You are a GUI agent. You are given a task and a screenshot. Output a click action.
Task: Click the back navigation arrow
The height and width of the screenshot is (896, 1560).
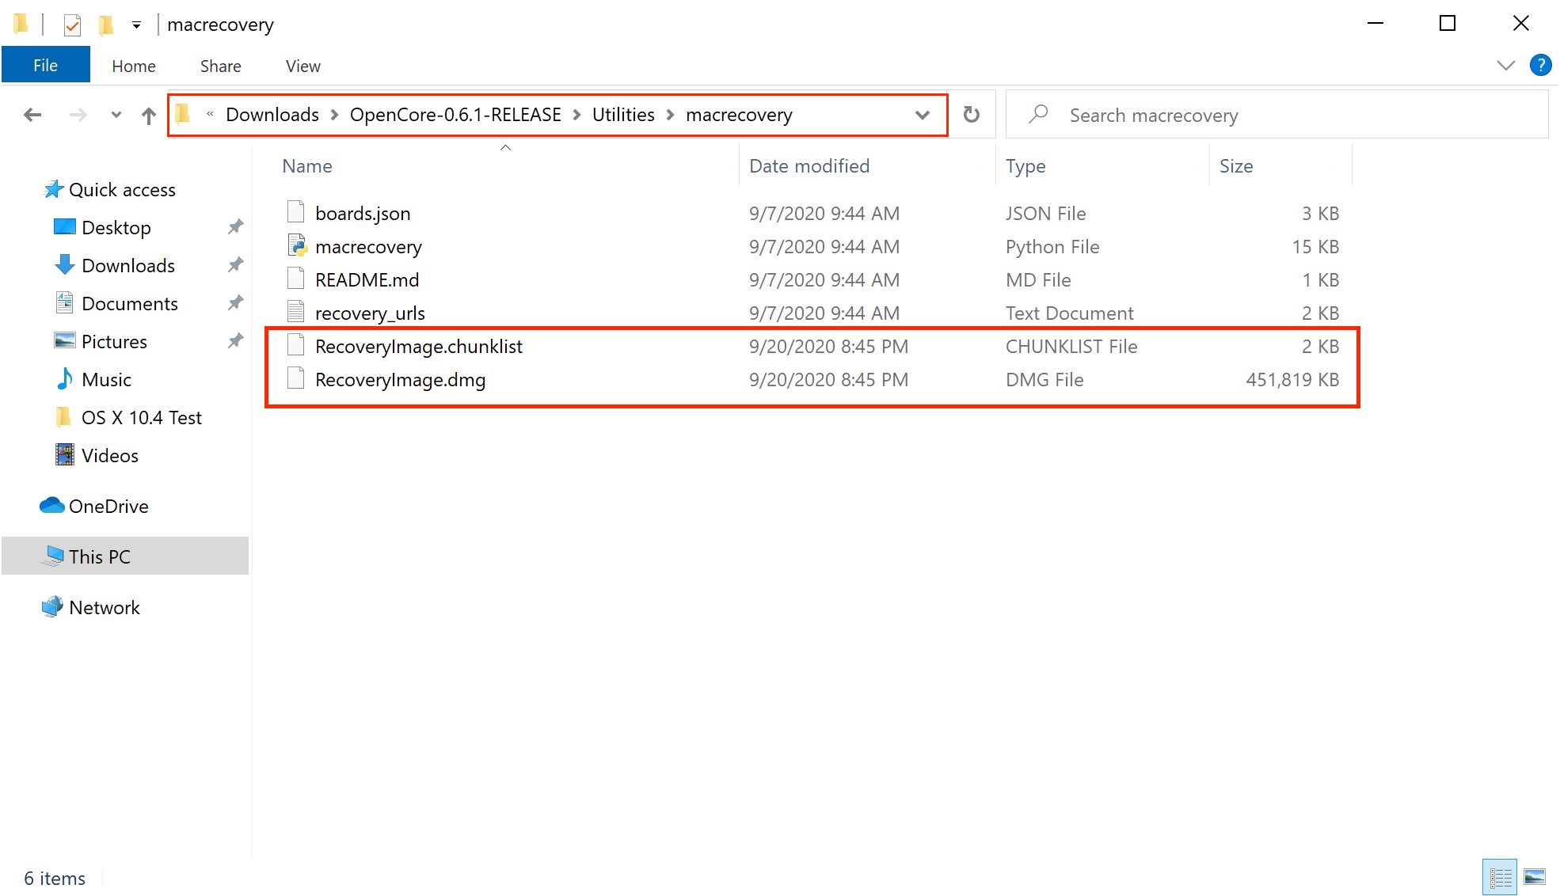tap(32, 116)
